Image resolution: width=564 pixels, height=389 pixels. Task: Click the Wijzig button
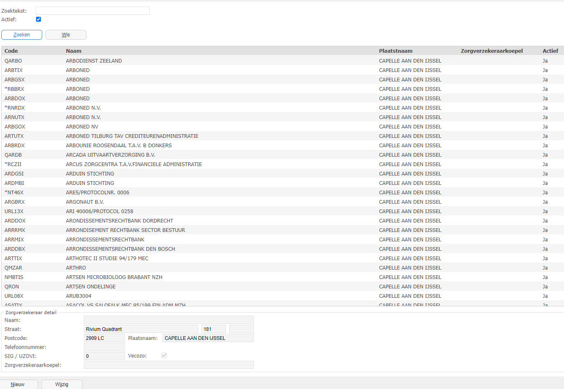point(62,385)
